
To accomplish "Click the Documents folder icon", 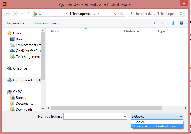I will (12, 103).
